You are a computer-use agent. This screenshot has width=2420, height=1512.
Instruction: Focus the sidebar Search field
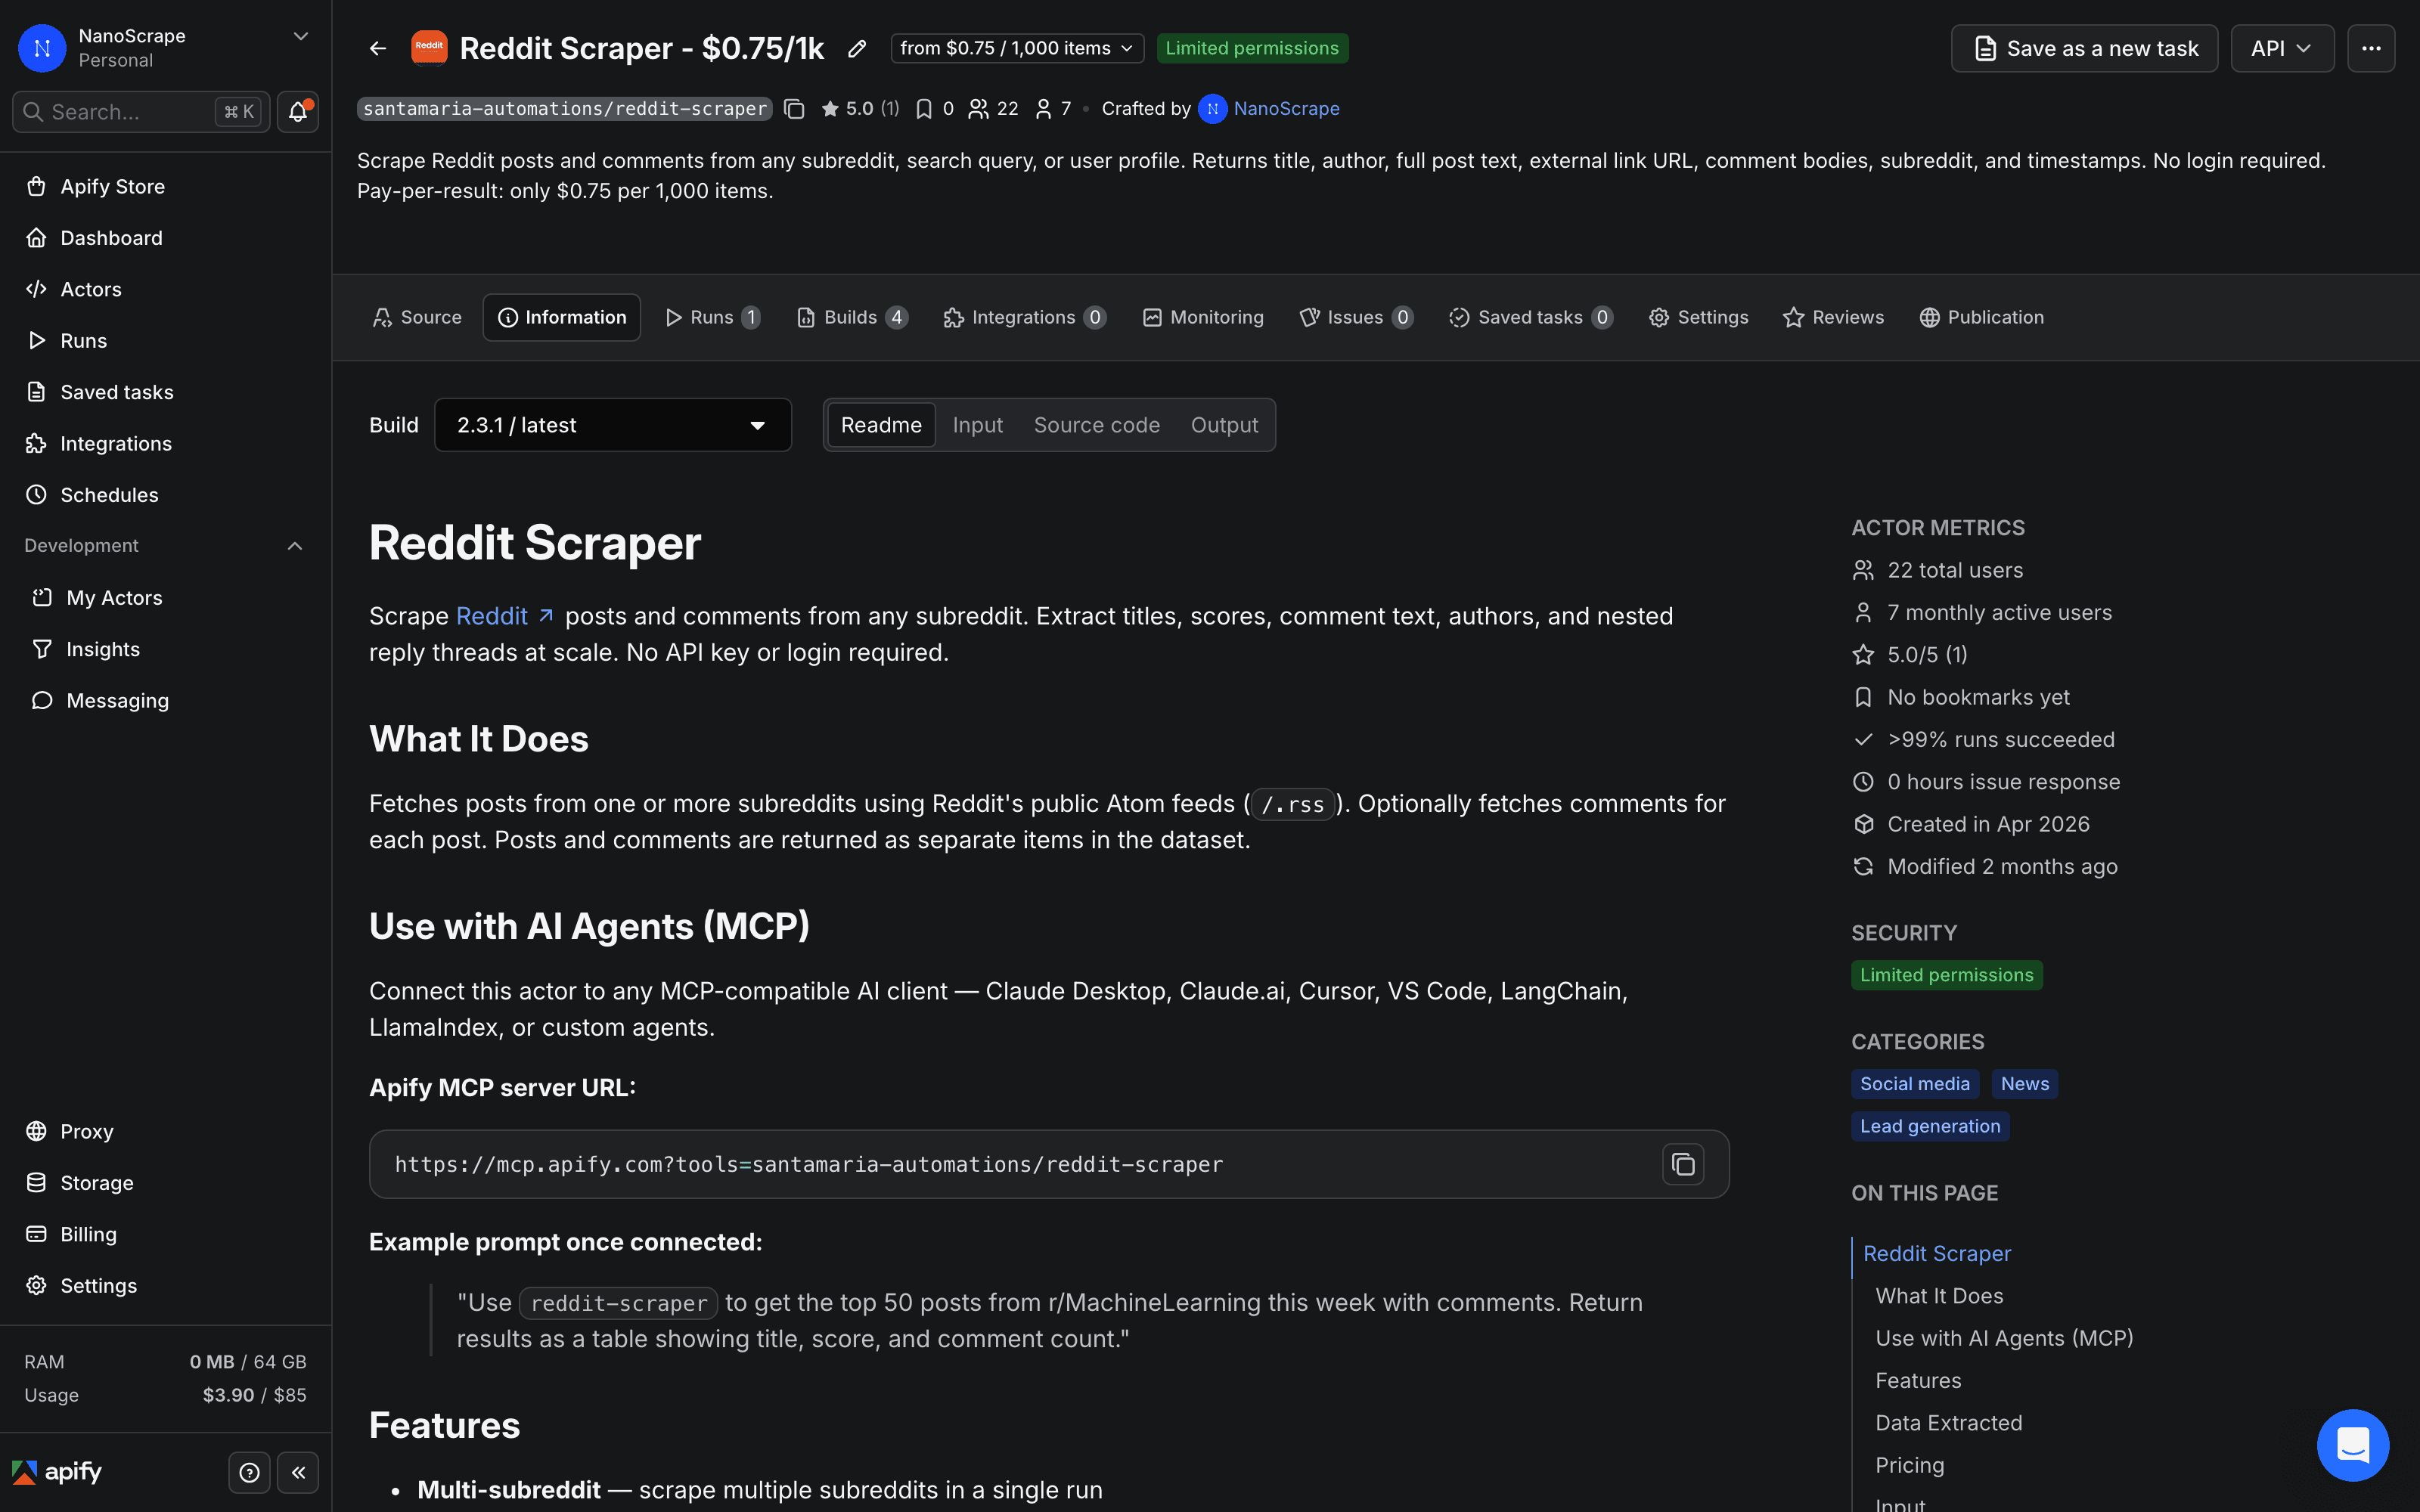click(141, 112)
